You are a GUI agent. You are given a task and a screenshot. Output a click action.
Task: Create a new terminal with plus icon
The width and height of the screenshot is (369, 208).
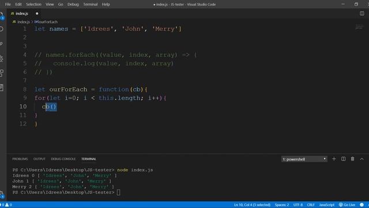click(x=334, y=159)
